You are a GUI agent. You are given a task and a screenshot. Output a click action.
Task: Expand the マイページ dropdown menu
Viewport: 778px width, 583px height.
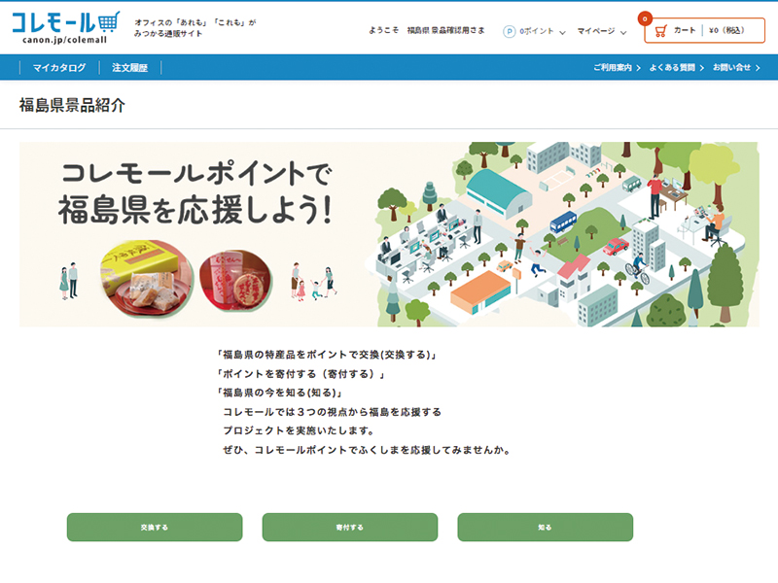click(x=602, y=31)
